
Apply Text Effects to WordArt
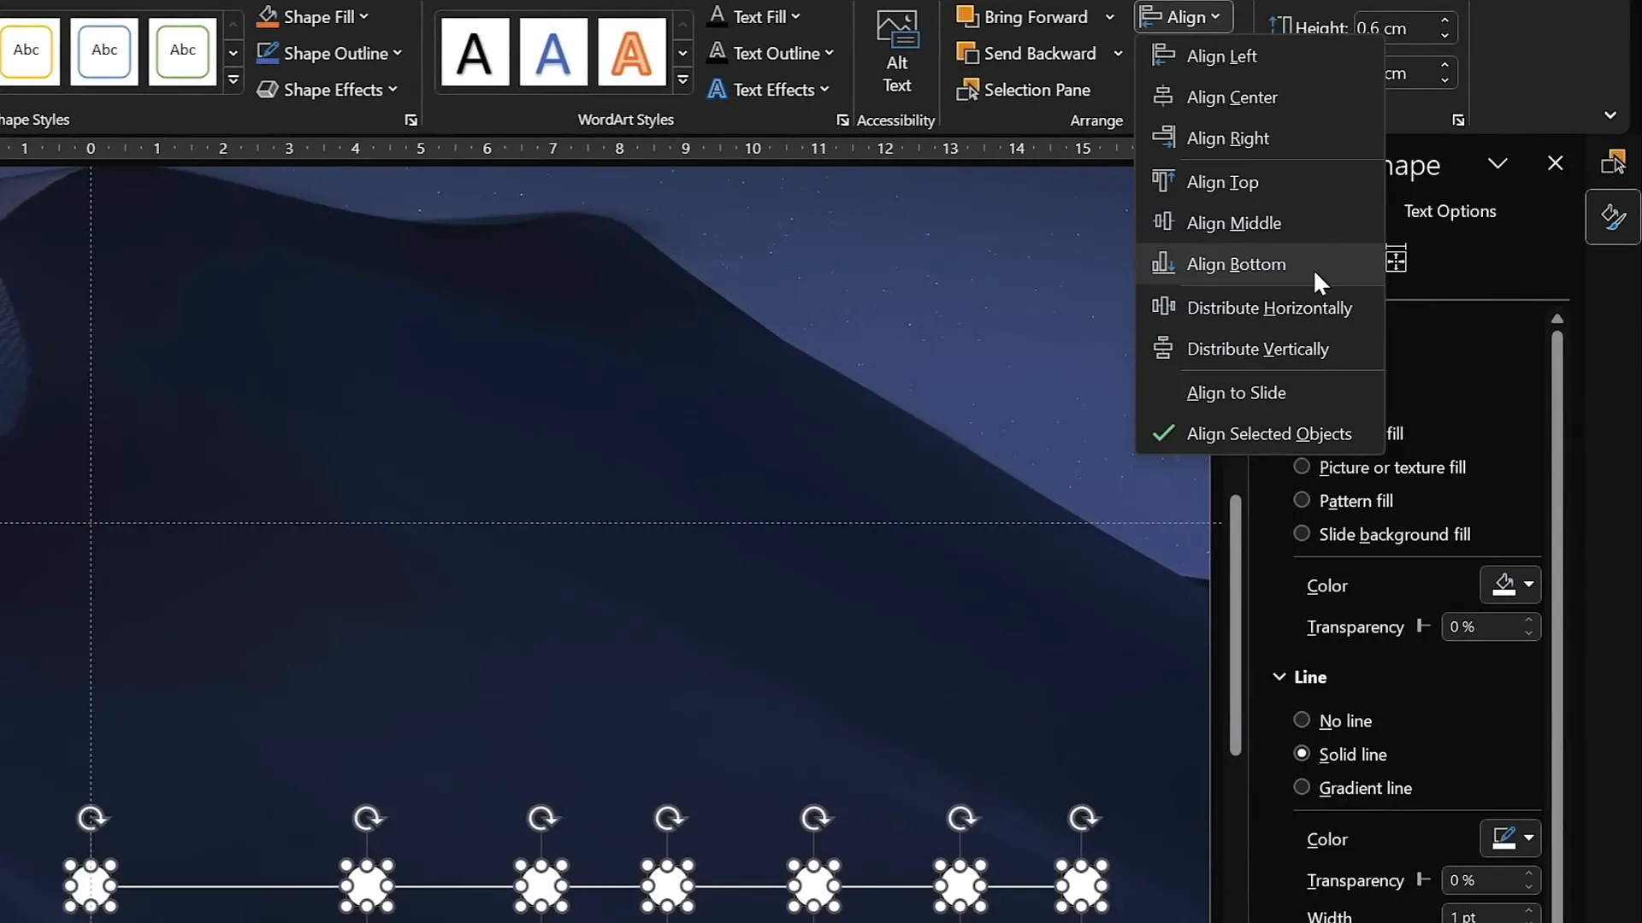[768, 89]
